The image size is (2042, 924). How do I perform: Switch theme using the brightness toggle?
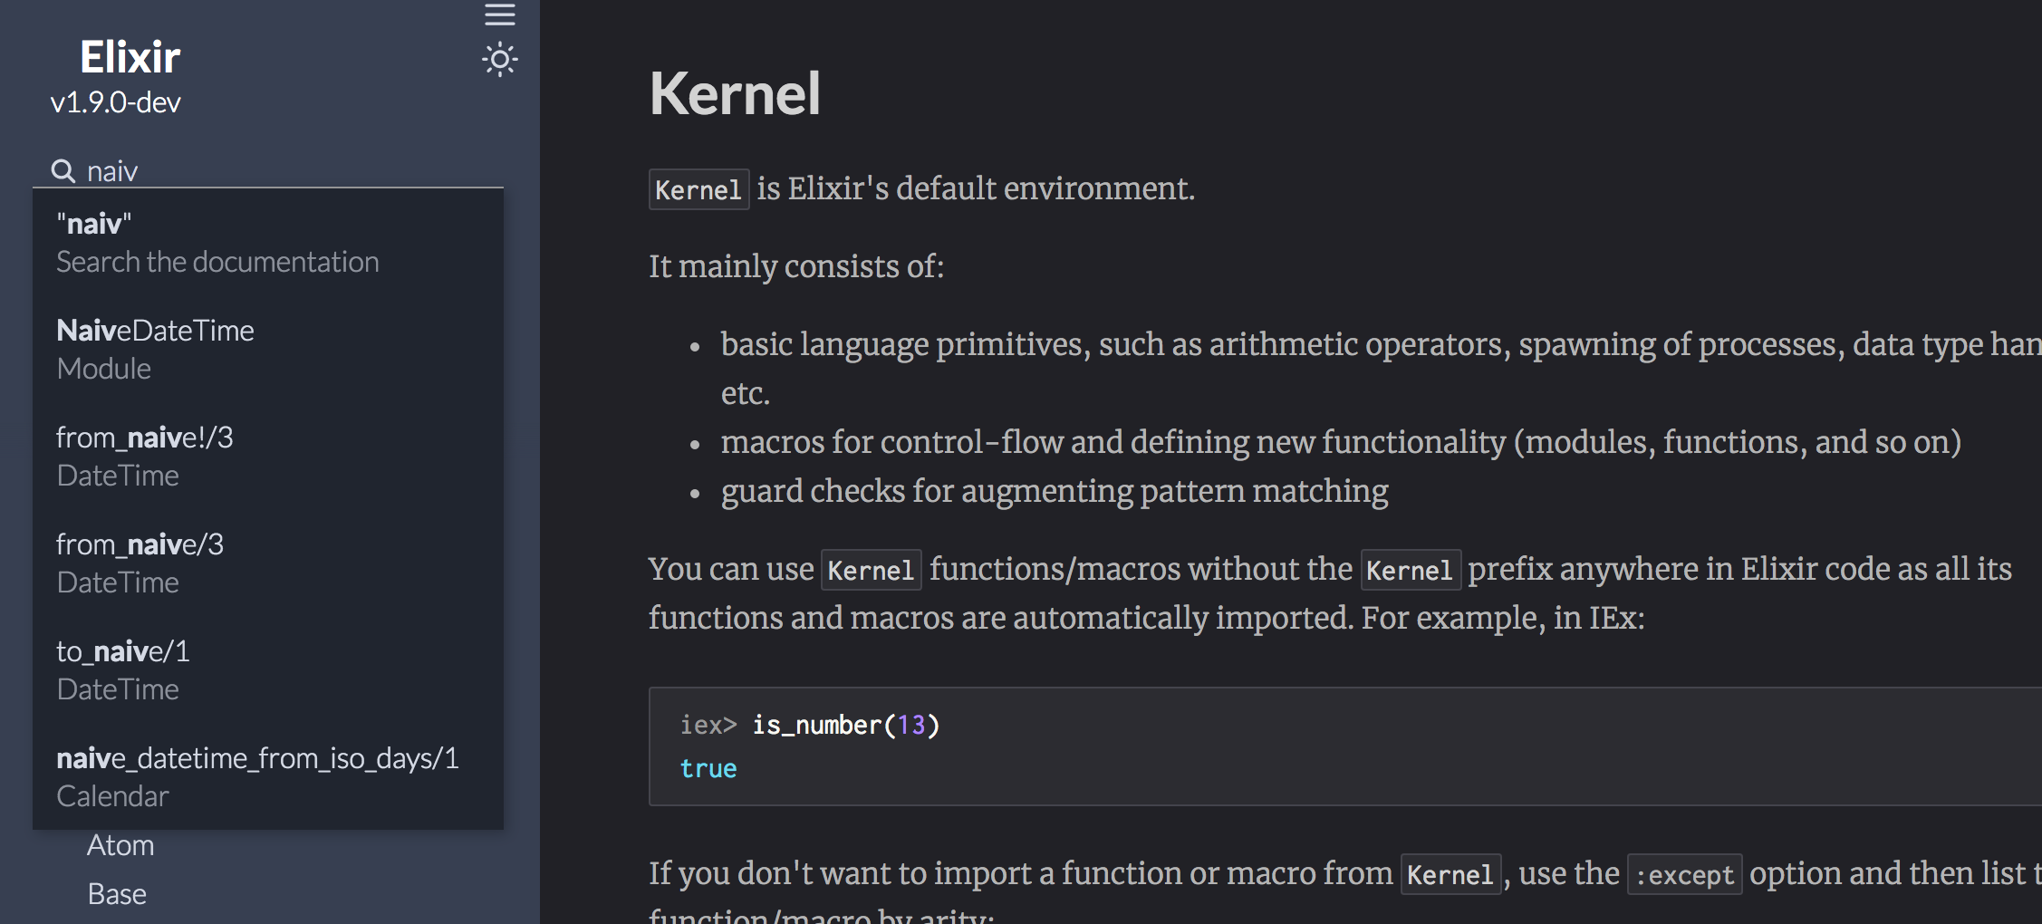[499, 59]
